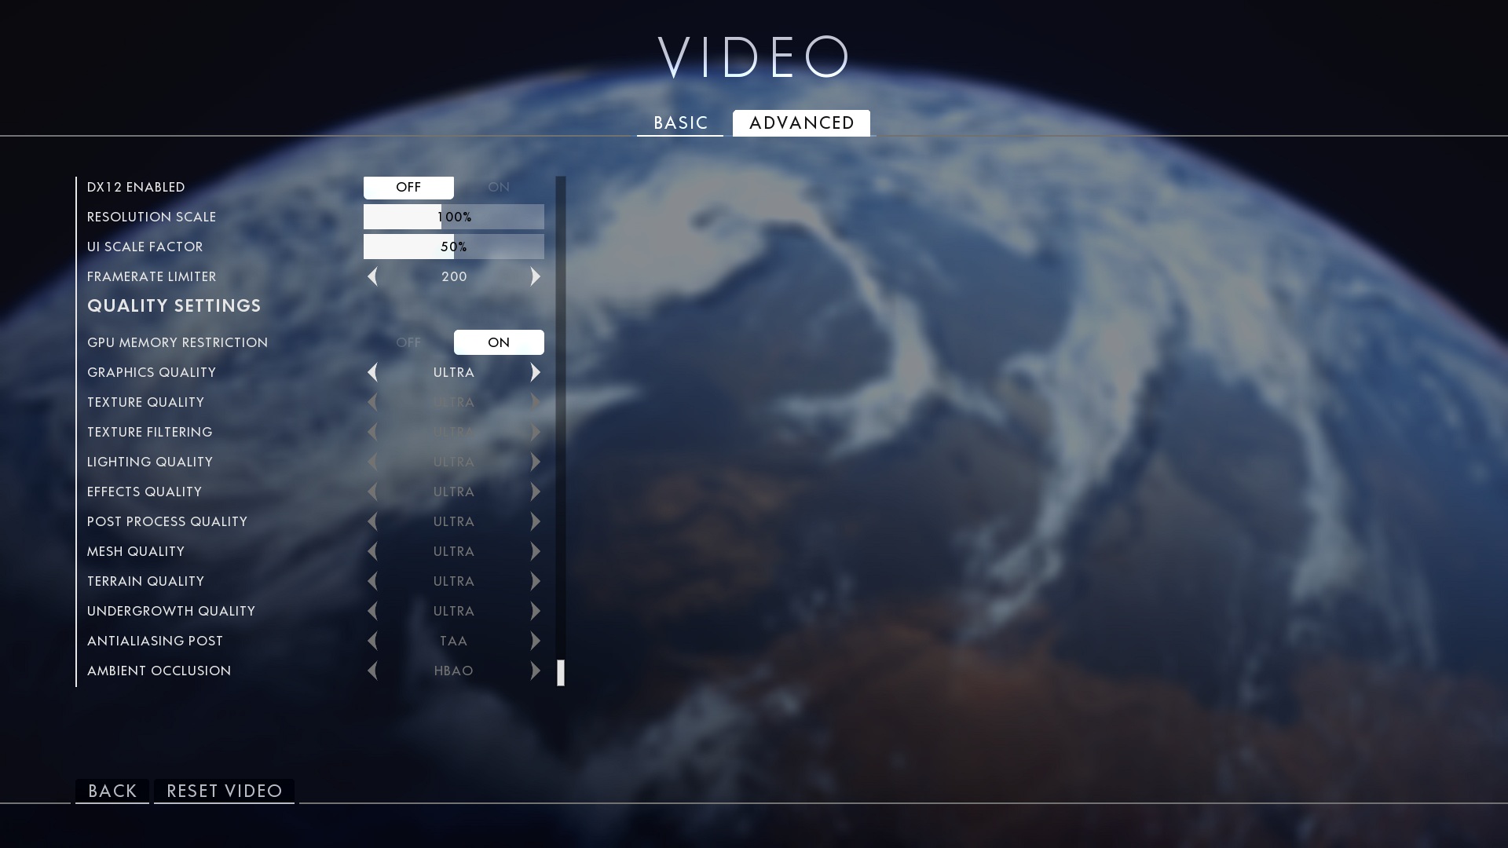
Task: Toggle DX12 Enabled to ON
Action: pos(498,186)
